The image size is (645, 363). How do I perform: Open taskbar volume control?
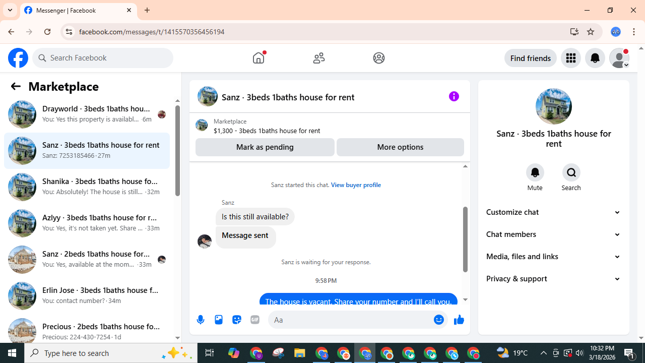pyautogui.click(x=579, y=353)
